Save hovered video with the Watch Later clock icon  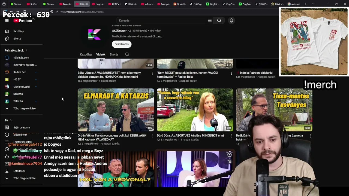(x=230, y=155)
